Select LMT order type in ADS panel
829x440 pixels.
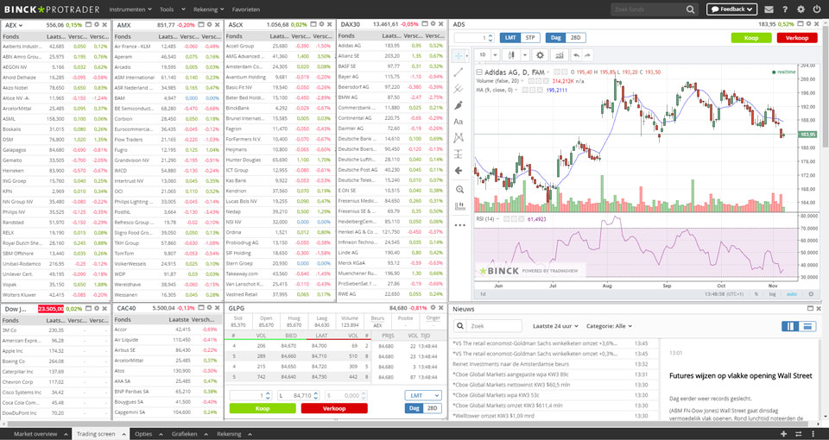coord(510,38)
